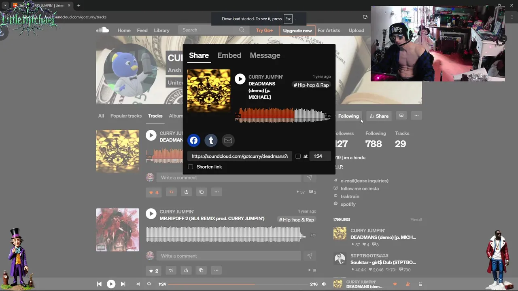The image size is (518, 291).
Task: Skip to previous track in player bar
Action: [x=99, y=284]
